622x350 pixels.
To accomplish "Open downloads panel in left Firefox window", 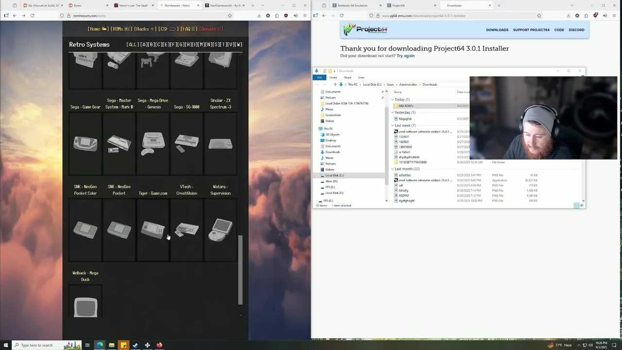I will tap(259, 16).
